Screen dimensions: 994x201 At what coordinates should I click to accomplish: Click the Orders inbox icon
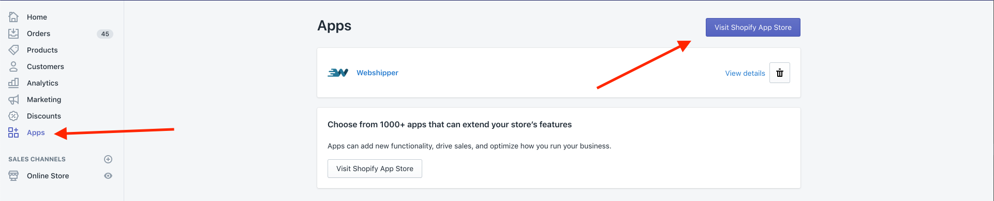click(x=13, y=33)
